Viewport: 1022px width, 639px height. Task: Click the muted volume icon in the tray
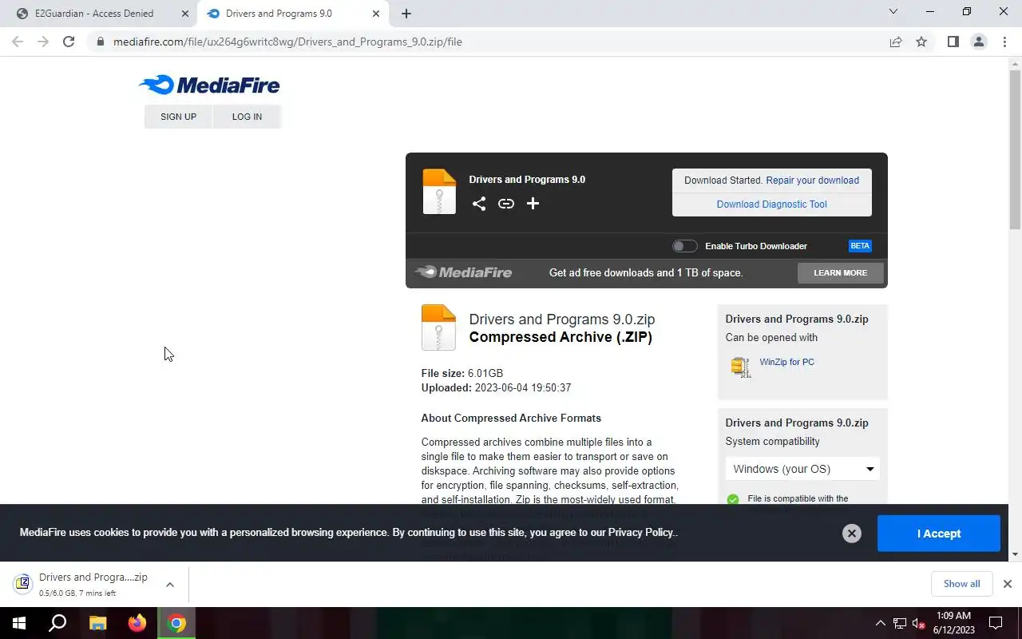coord(919,623)
